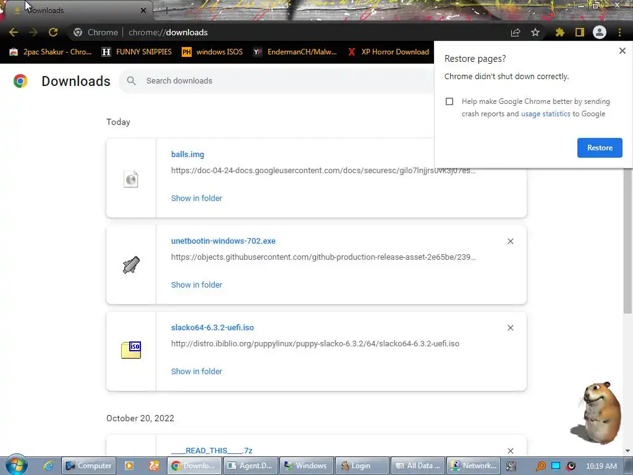633x475 pixels.
Task: Tick the crash reports checkbox
Action: 449,101
